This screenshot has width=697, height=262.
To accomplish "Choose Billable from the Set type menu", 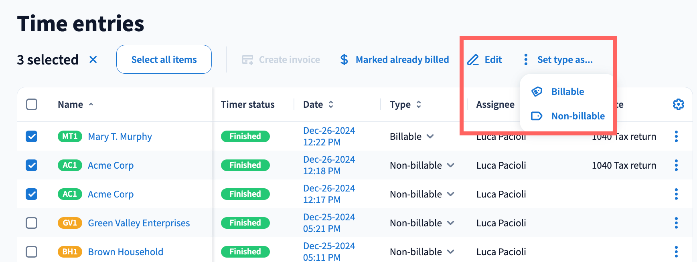I will [x=567, y=92].
